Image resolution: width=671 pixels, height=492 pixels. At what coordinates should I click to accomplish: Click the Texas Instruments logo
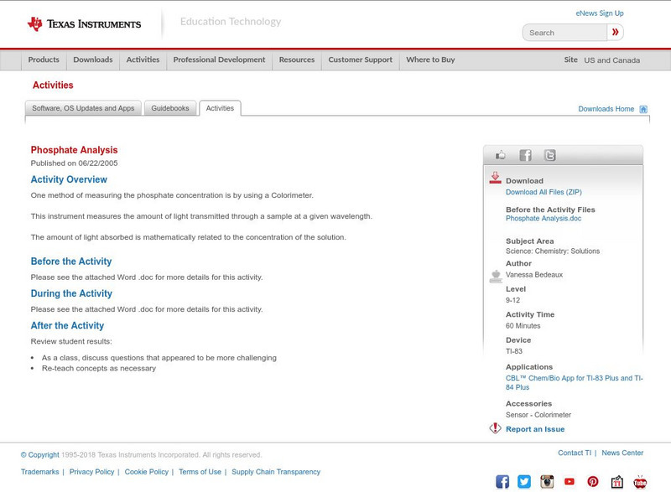click(80, 23)
